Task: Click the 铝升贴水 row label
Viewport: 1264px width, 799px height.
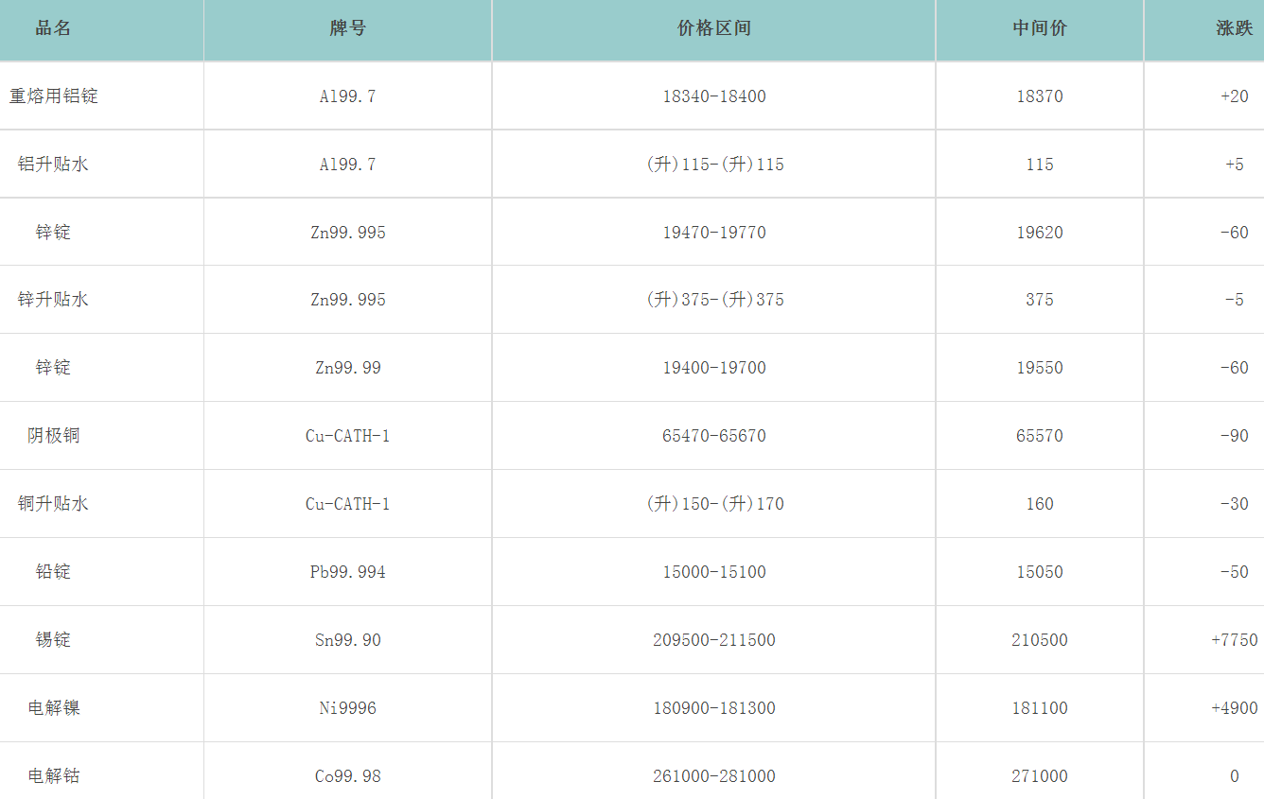Action: pos(53,165)
